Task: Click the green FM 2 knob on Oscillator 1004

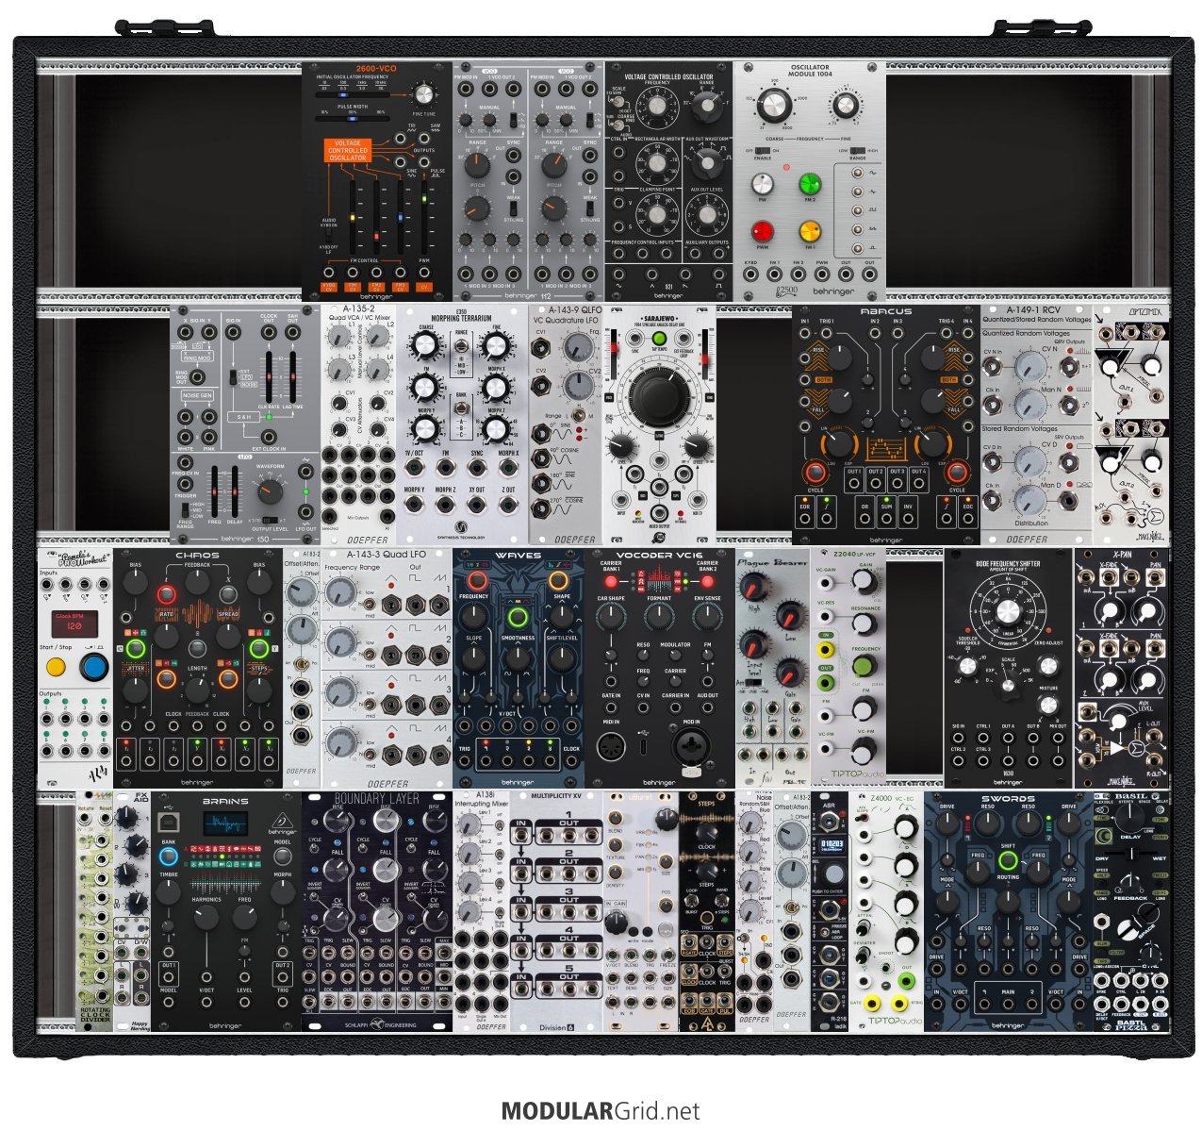Action: point(811,185)
